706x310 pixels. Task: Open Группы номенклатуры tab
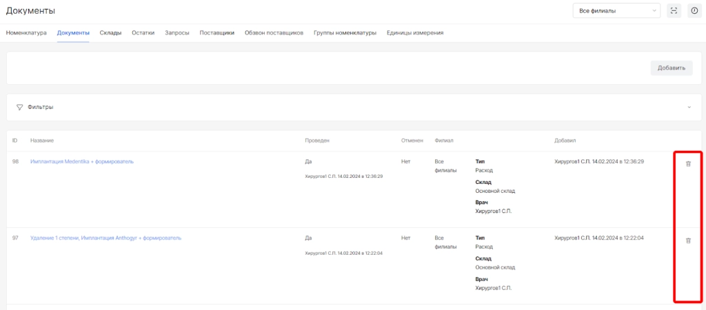345,32
